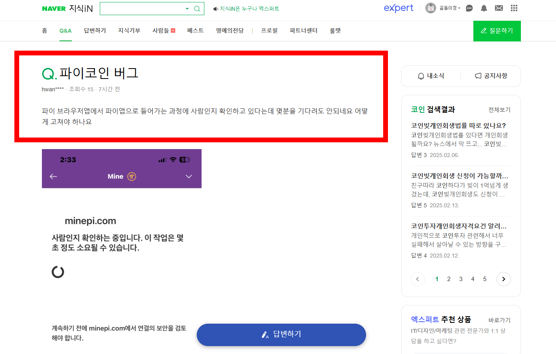Click the red N badge beside 사람들

(173, 30)
